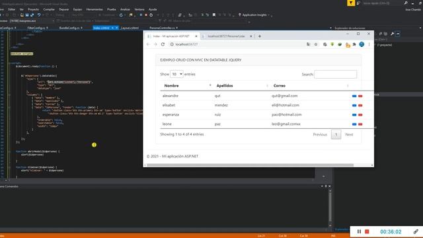423x238 pixels.
Task: Click the qut@gmail.com email cell
Action: point(285,96)
